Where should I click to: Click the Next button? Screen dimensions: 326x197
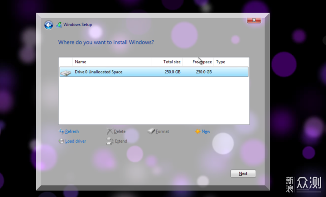243,173
